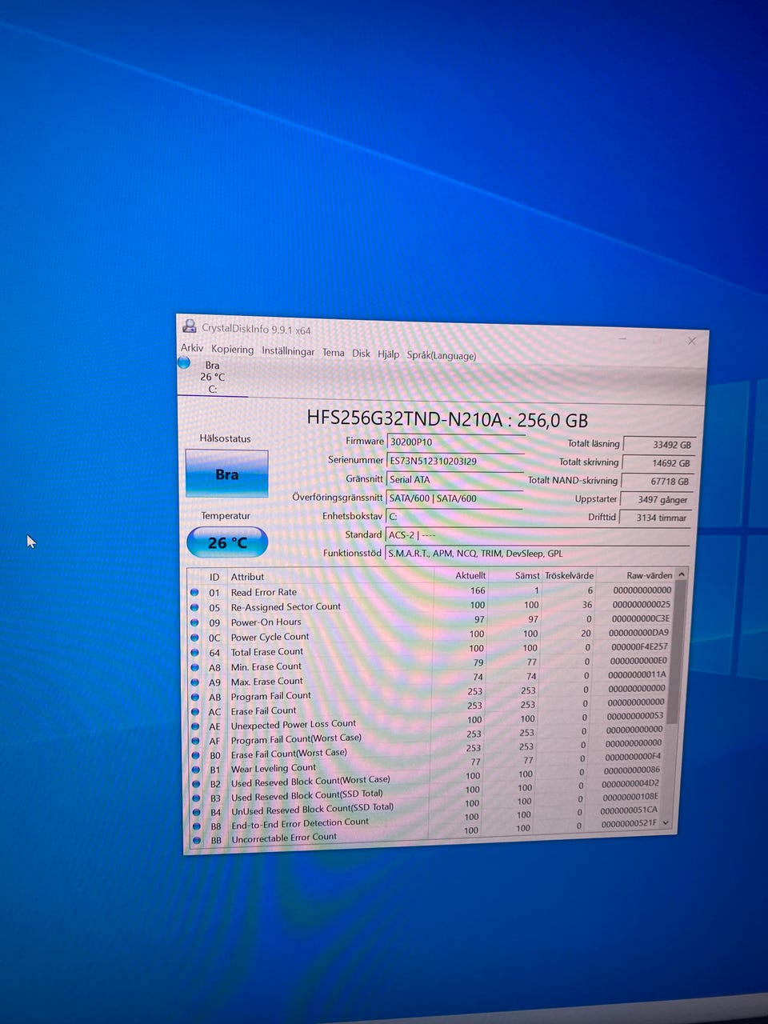Click the 26 °C temperature button
Screen dimensions: 768x1024
pos(227,542)
